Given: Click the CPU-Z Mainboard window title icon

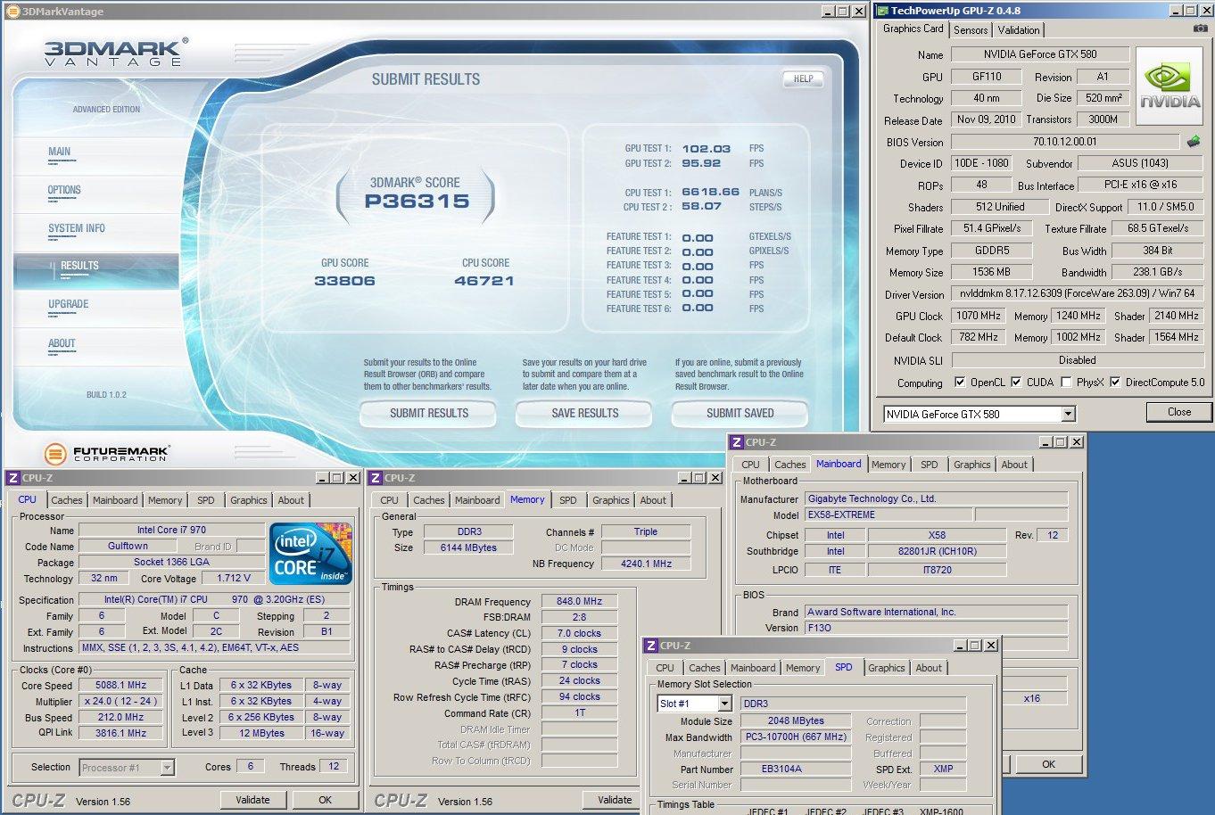Looking at the screenshot, I should tap(736, 441).
